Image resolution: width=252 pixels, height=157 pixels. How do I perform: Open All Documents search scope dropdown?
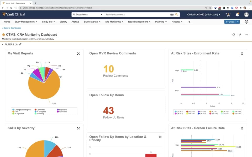coord(88,15)
